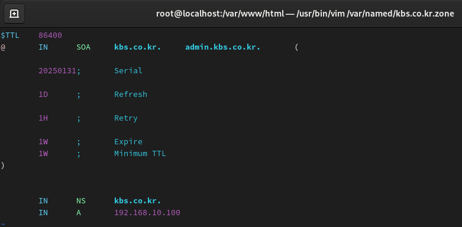
Task: Select serial number 20250131
Action: point(57,71)
